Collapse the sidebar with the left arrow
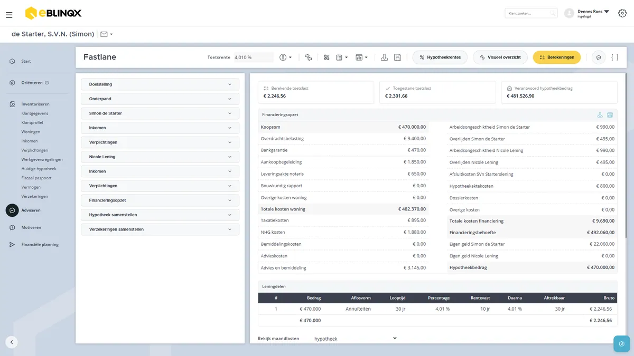The width and height of the screenshot is (634, 356). pyautogui.click(x=12, y=342)
